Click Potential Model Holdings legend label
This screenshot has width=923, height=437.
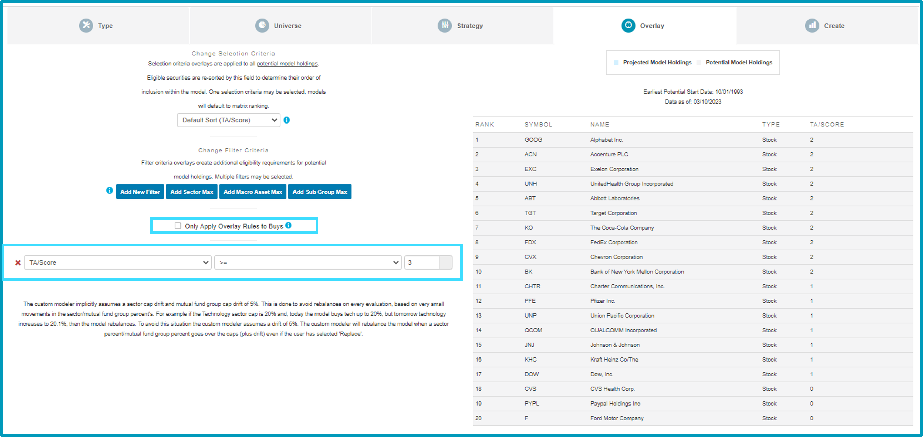[739, 63]
